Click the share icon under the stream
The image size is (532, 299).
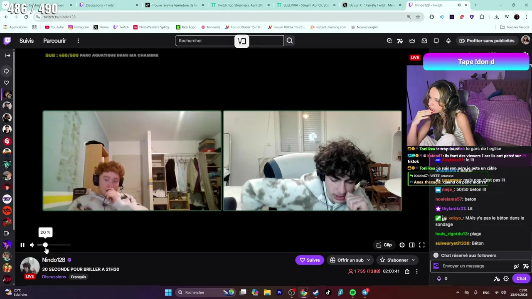[407, 271]
